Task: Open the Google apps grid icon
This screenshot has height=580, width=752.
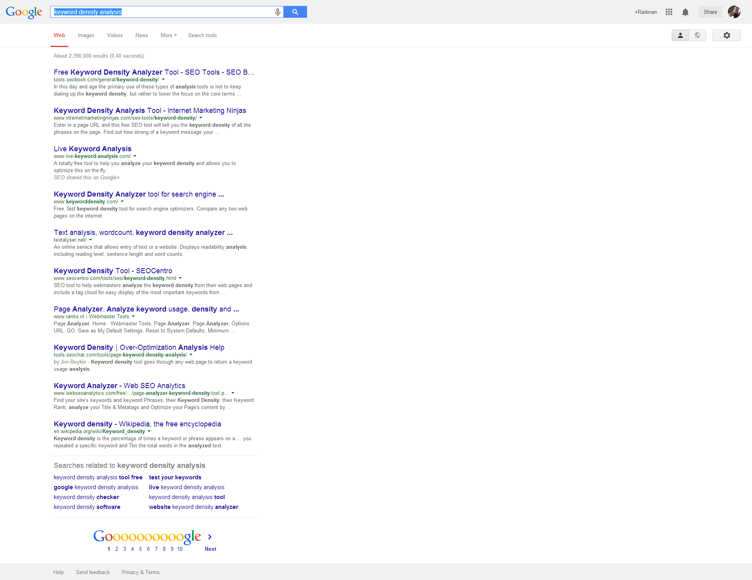Action: click(669, 12)
